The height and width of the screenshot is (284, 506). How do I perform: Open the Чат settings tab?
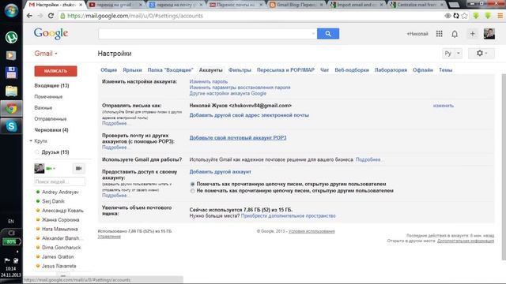[x=325, y=70]
